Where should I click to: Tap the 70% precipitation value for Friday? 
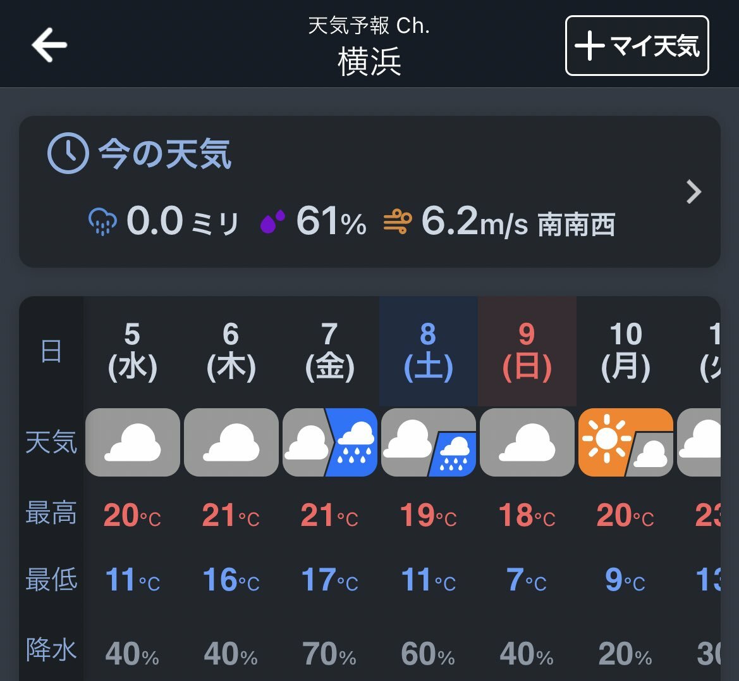(329, 654)
